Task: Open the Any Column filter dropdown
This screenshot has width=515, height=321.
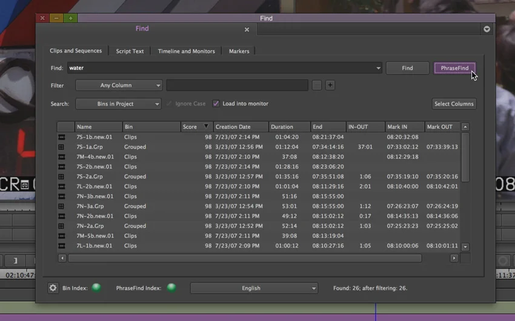Action: (119, 85)
